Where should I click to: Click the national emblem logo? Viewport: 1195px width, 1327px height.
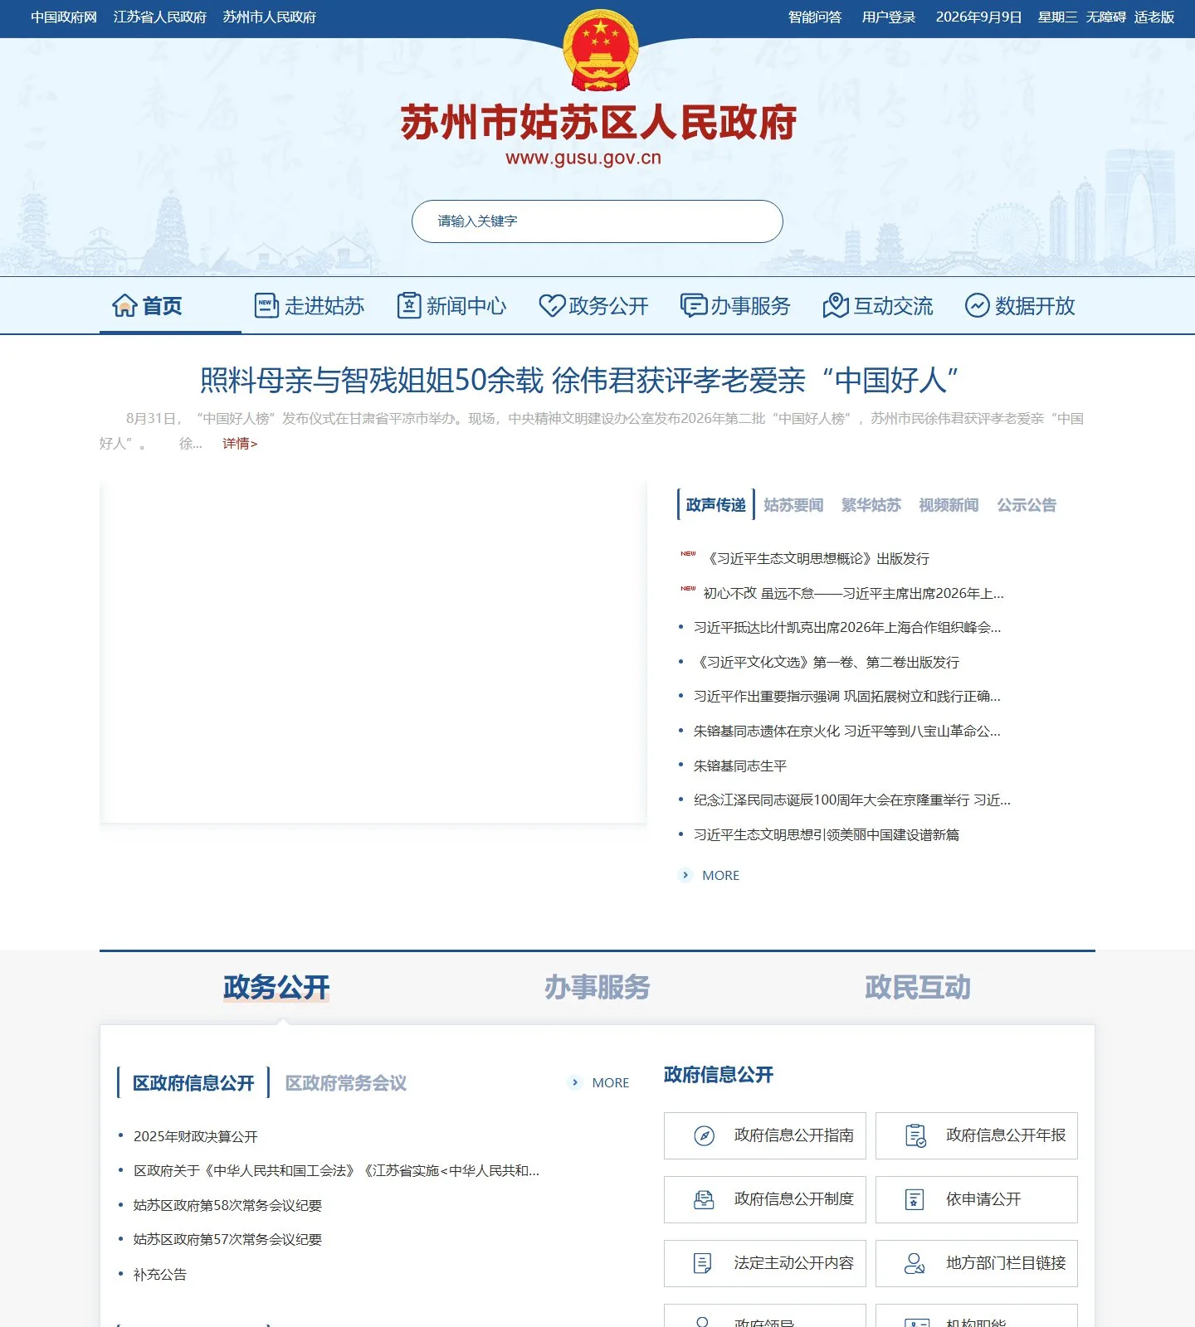click(601, 51)
